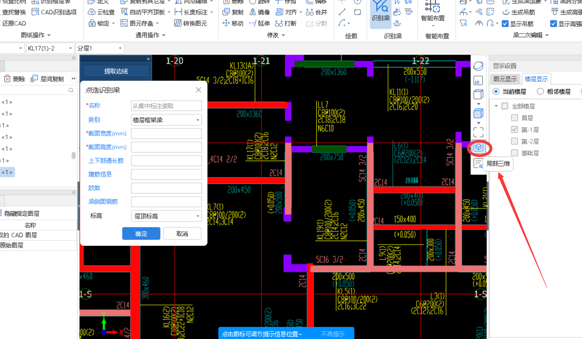Select the highlighted <1> list row

pyautogui.click(x=7, y=172)
